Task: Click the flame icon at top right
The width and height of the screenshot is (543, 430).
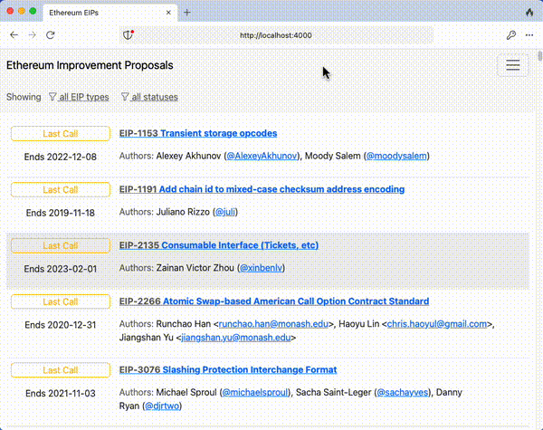Action: pyautogui.click(x=529, y=12)
